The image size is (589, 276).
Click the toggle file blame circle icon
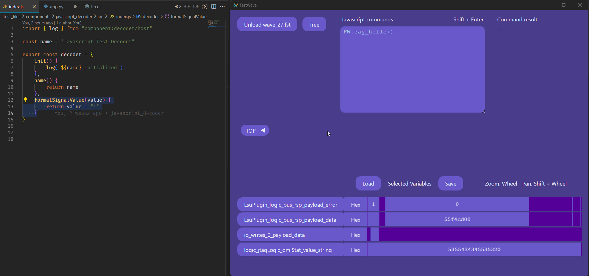point(187,6)
